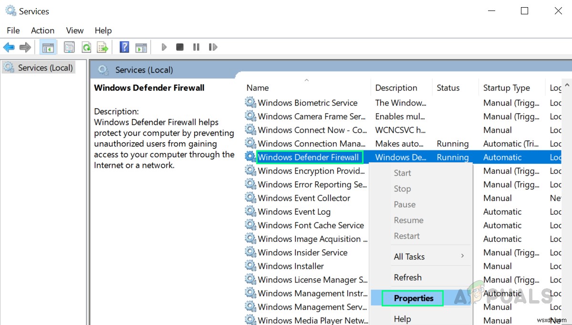The width and height of the screenshot is (572, 325).
Task: Click the Refresh icon in the toolbar
Action: (86, 47)
